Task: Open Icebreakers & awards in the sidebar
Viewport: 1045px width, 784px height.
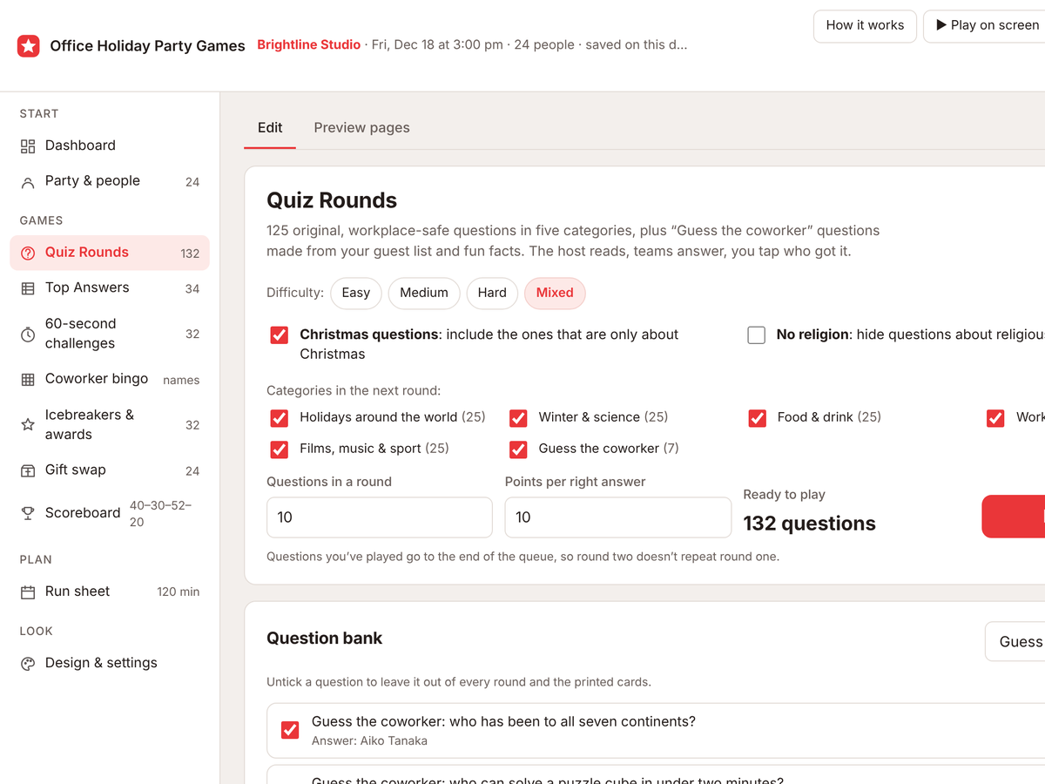Action: [110, 424]
